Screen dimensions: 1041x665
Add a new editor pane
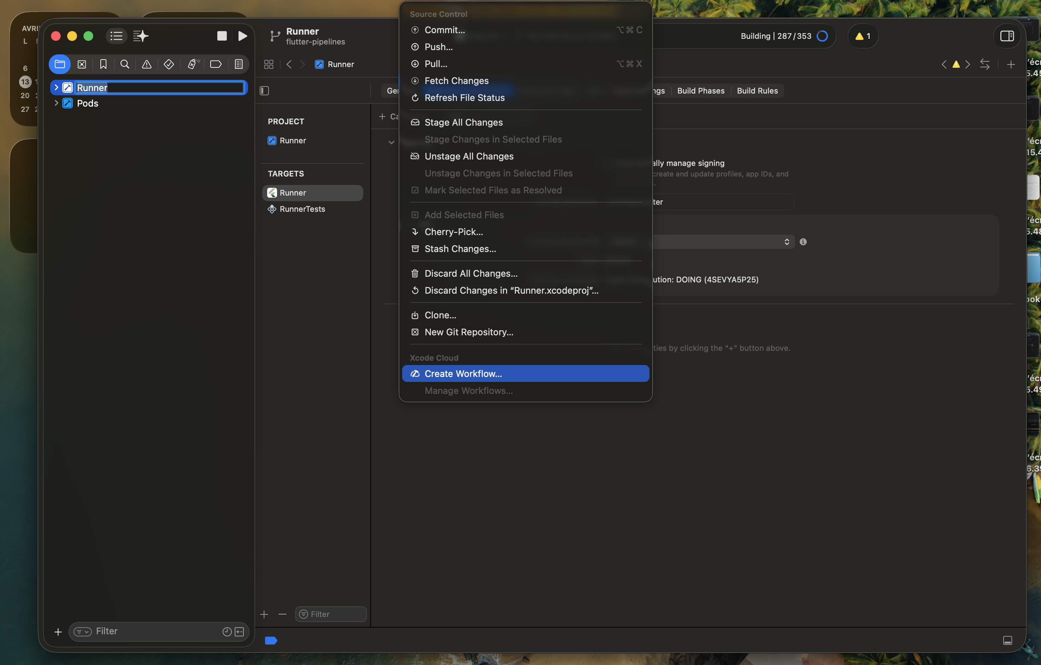point(1011,64)
